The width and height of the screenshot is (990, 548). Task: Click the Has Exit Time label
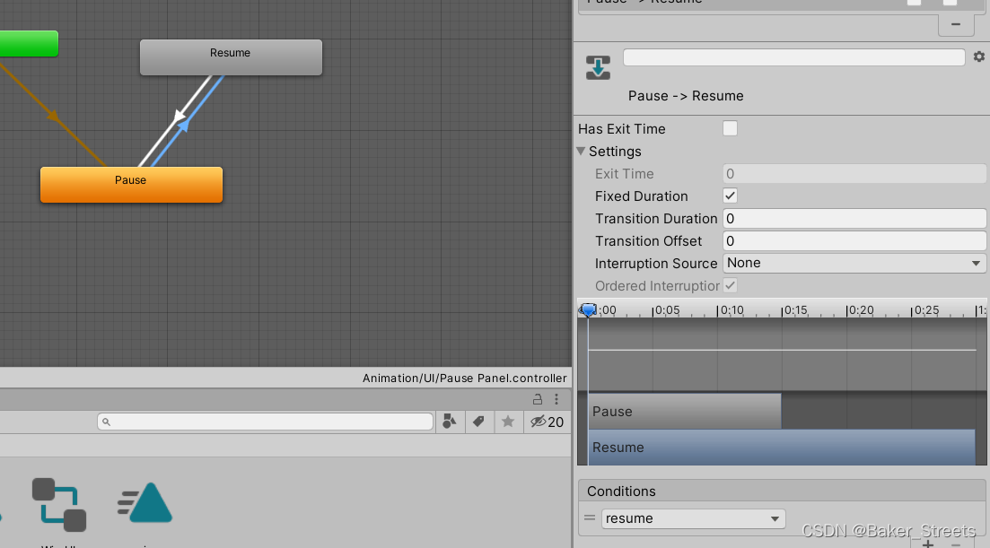pyautogui.click(x=622, y=129)
